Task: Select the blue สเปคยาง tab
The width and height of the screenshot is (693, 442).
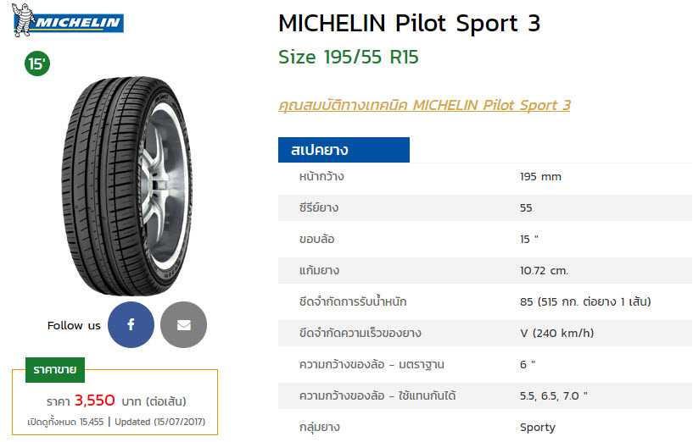Action: (x=344, y=150)
